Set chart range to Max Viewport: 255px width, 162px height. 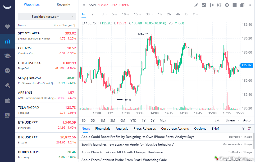pyautogui.click(x=163, y=120)
